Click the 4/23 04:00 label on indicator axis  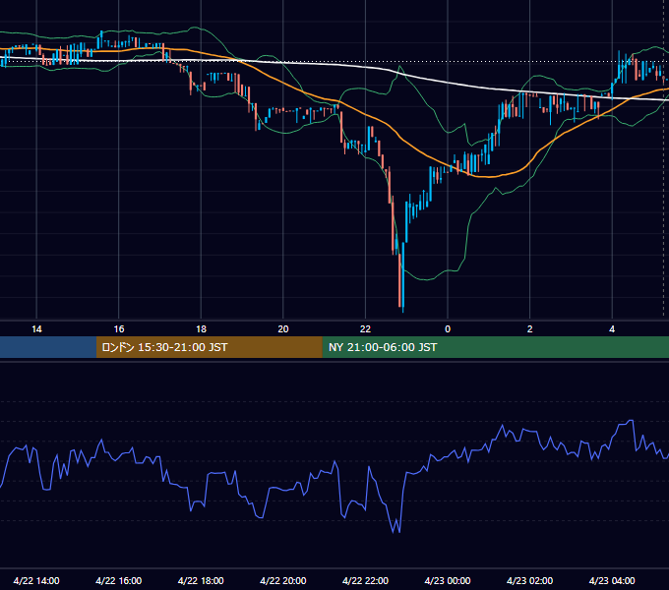(x=612, y=580)
